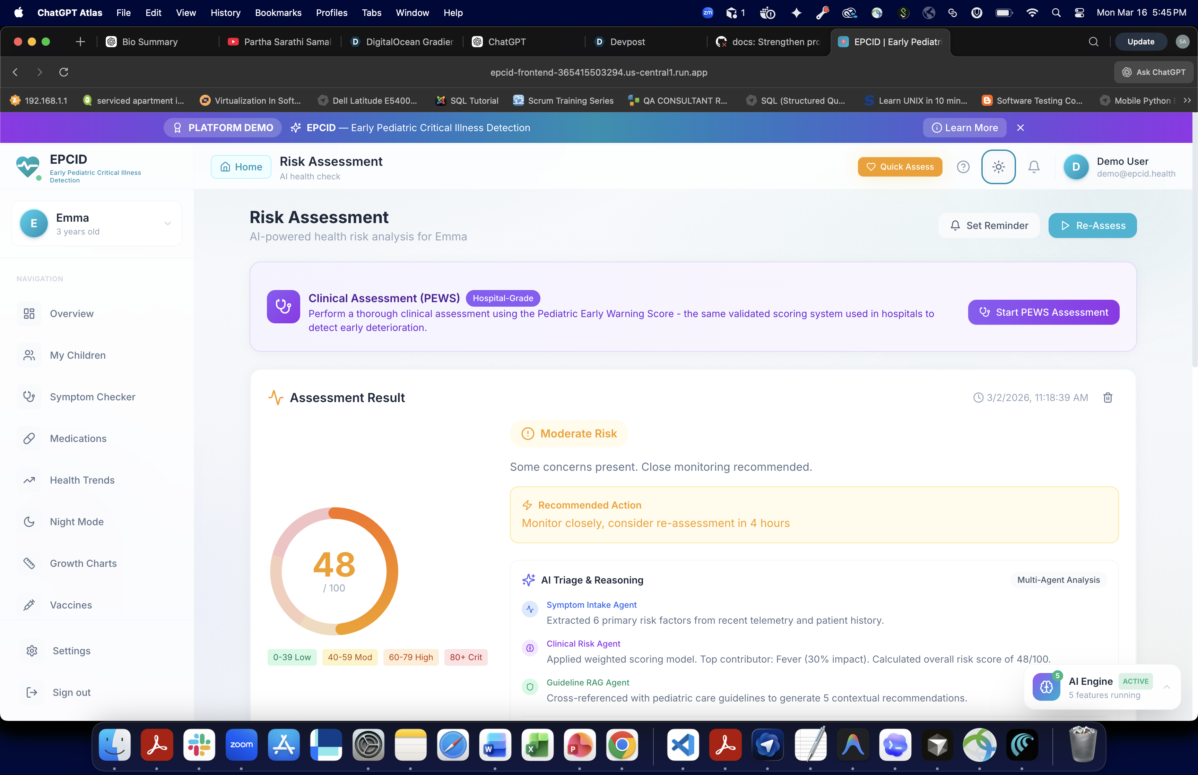Open Vaccines page in sidebar
This screenshot has height=775, width=1198.
(x=70, y=605)
